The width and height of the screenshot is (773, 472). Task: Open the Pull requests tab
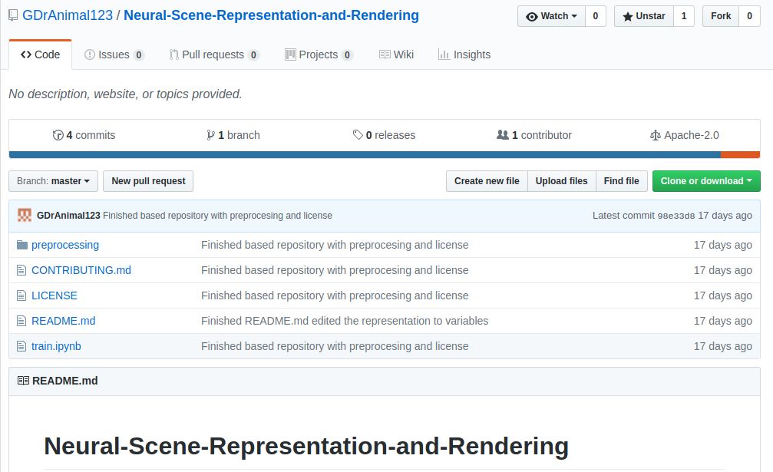coord(214,54)
